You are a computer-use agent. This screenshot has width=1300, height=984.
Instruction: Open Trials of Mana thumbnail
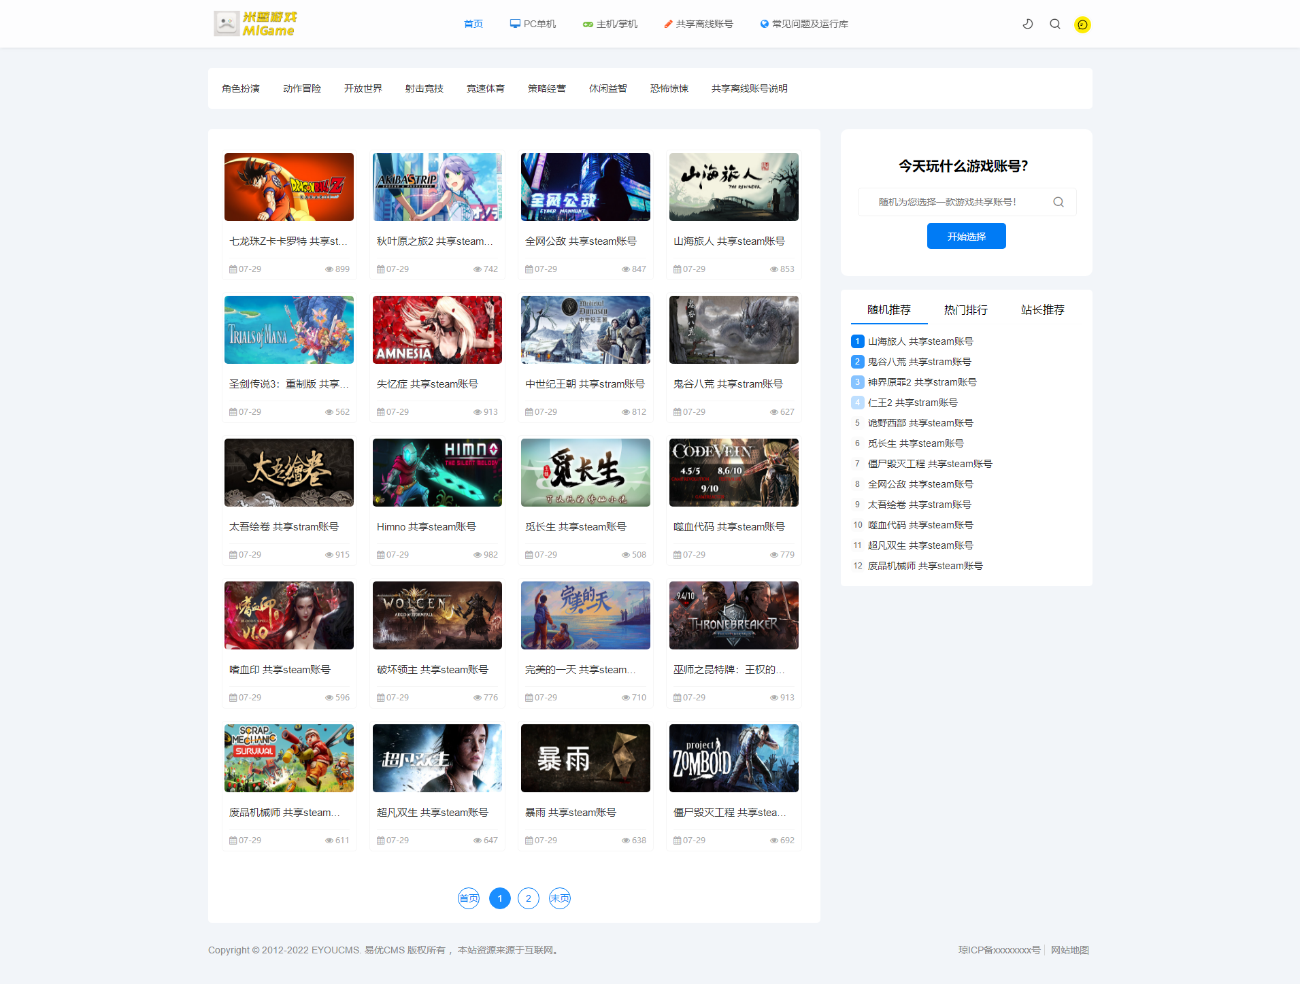pyautogui.click(x=289, y=330)
